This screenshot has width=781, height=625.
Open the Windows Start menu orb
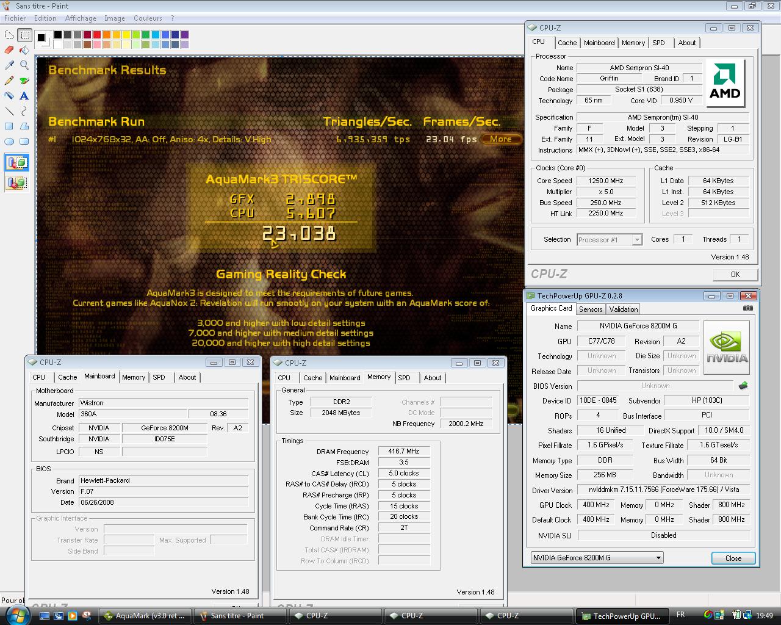(x=17, y=615)
